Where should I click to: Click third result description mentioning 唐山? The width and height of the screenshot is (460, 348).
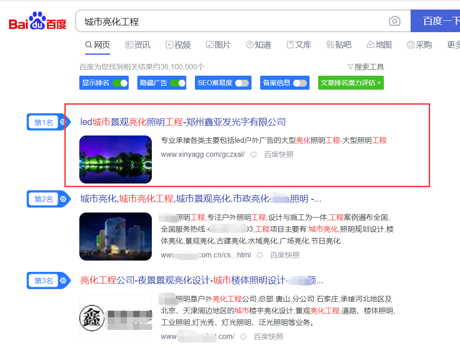[x=278, y=311]
